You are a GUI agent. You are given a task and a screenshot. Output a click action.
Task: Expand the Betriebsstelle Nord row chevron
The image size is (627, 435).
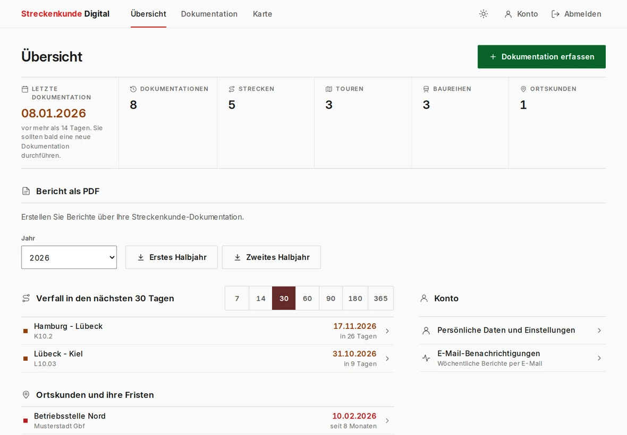tap(387, 421)
